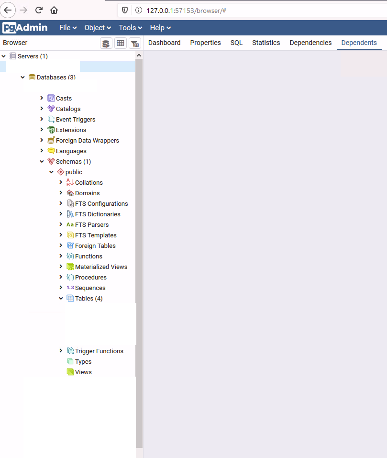The width and height of the screenshot is (387, 458).
Task: Expand the Catalogs node
Action: pos(42,108)
